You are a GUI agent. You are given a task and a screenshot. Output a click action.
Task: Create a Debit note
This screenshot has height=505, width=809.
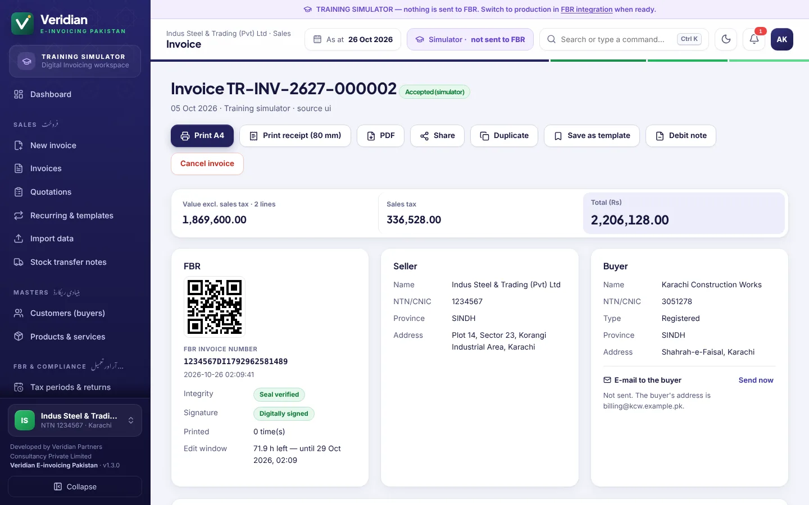(x=681, y=136)
